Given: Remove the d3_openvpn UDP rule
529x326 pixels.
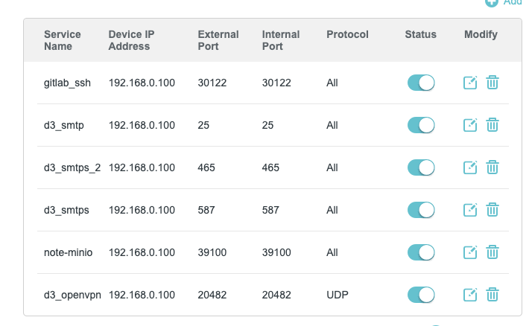Looking at the screenshot, I should click(x=492, y=295).
